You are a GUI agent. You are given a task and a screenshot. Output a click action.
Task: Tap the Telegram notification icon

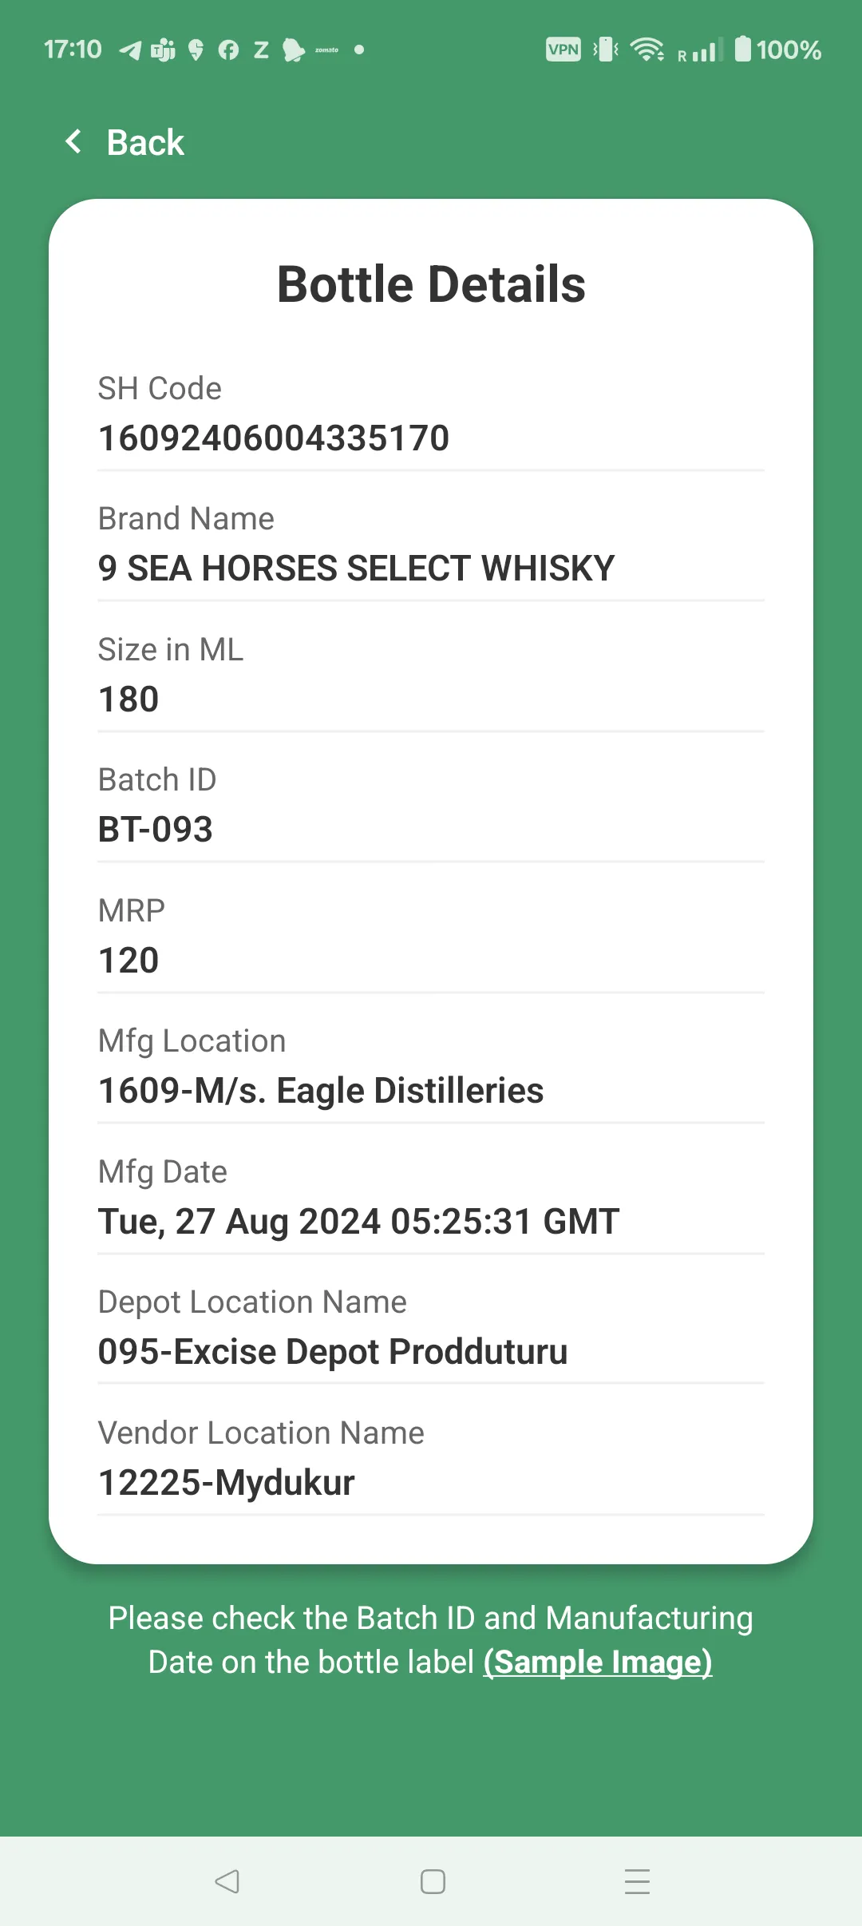point(130,50)
